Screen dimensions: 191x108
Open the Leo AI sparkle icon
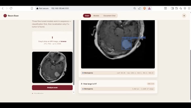pos(181,8)
